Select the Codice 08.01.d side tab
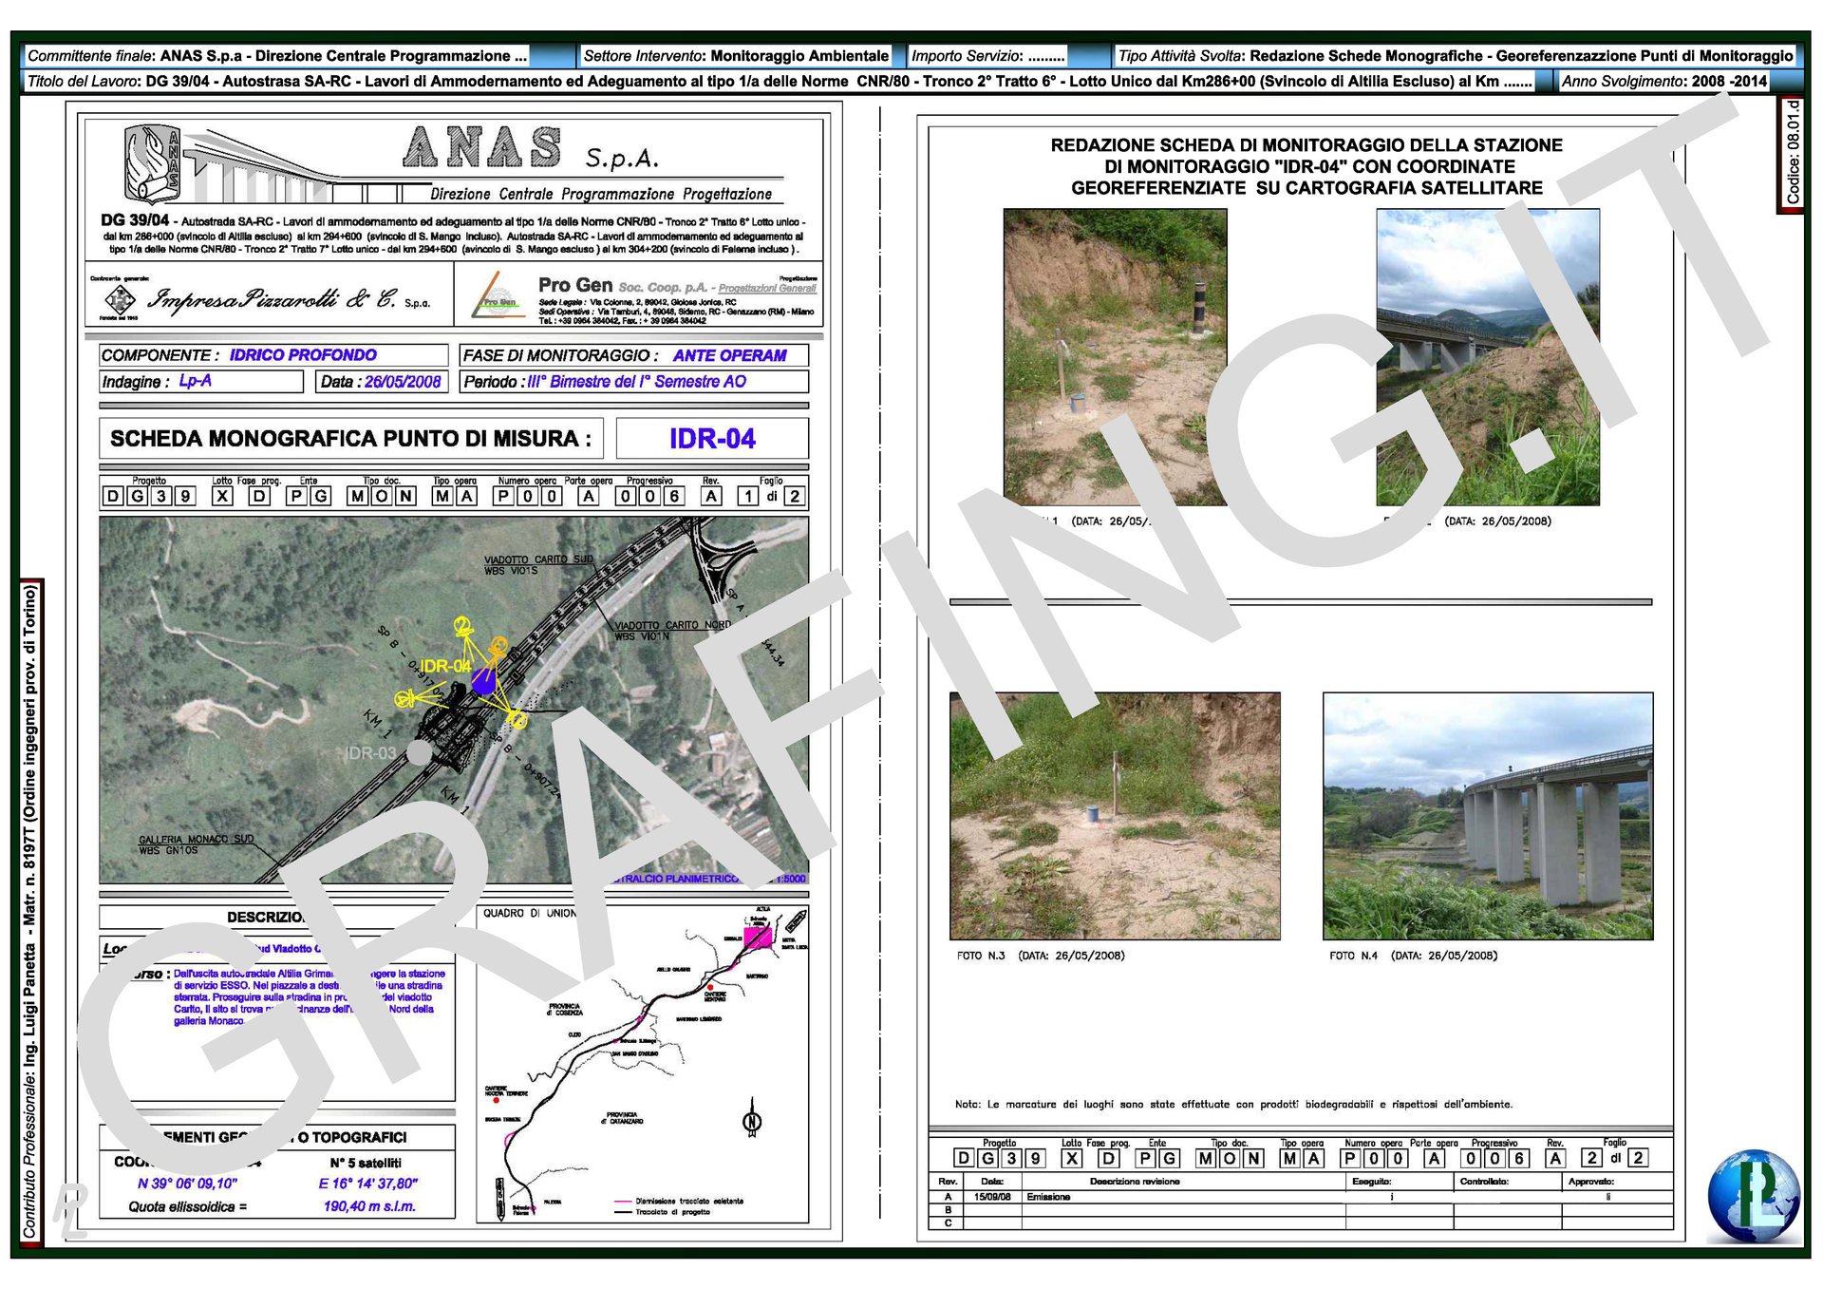The width and height of the screenshot is (1823, 1289). point(1792,154)
